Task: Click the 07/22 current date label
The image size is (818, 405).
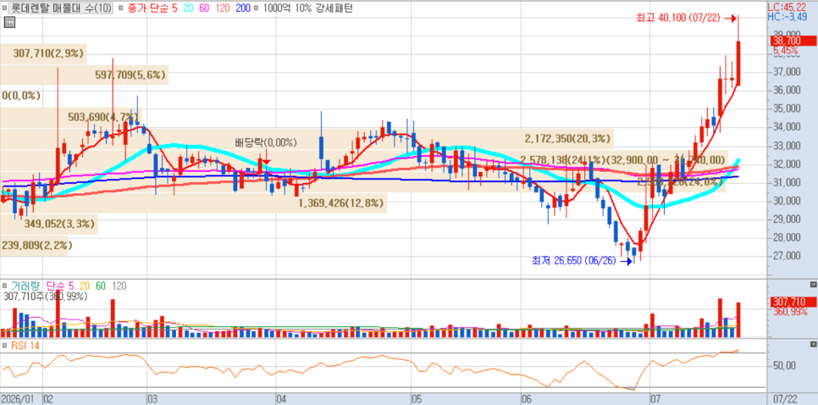Action: tap(786, 399)
